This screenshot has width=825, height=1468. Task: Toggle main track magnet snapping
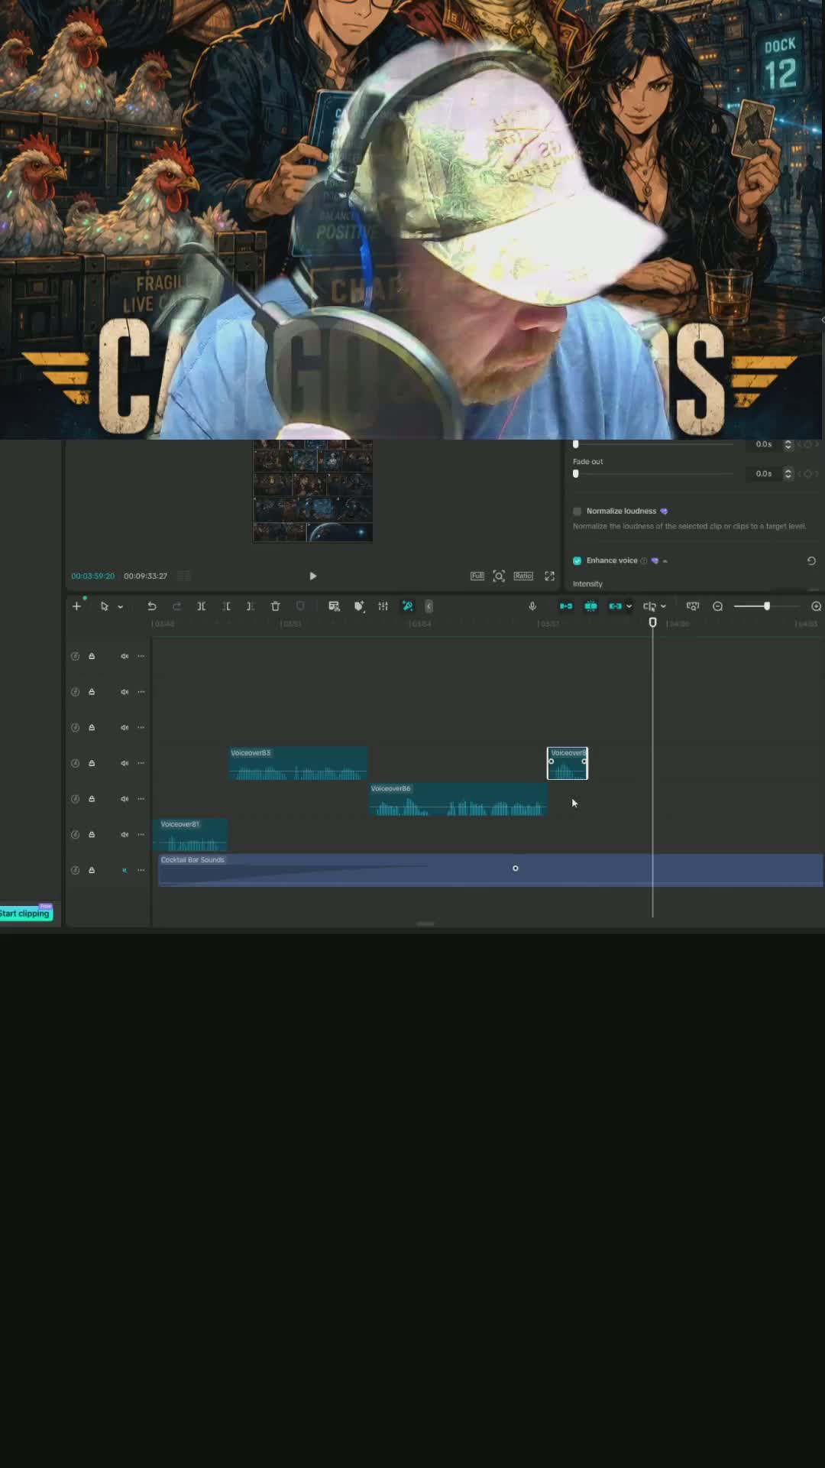(566, 606)
